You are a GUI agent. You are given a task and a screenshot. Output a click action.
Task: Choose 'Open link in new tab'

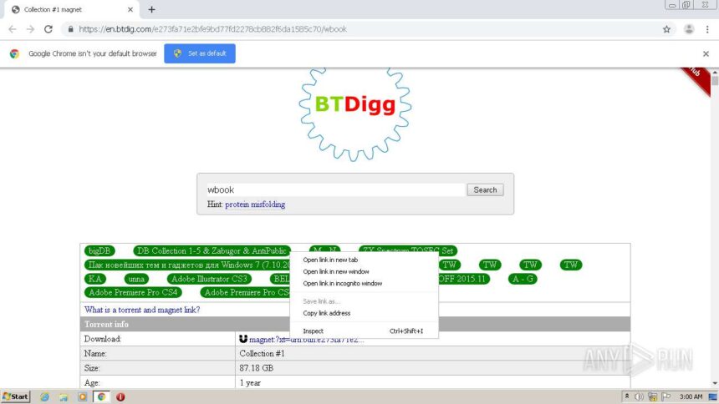pyautogui.click(x=330, y=260)
